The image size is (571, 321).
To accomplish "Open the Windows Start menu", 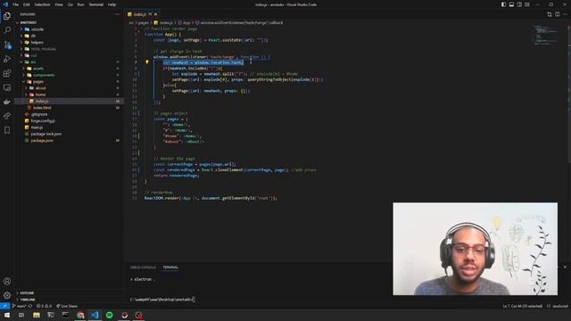I will tap(7, 315).
